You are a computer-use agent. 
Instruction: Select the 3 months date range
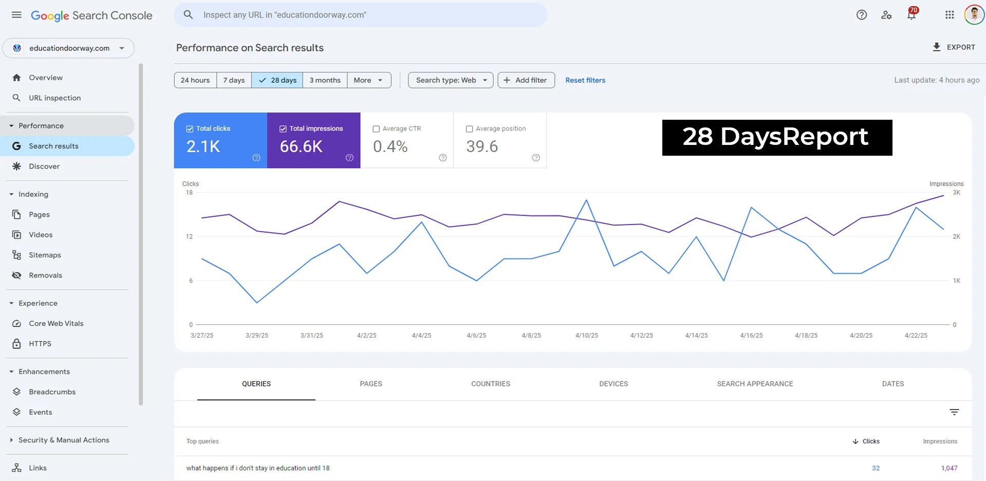[x=325, y=80]
